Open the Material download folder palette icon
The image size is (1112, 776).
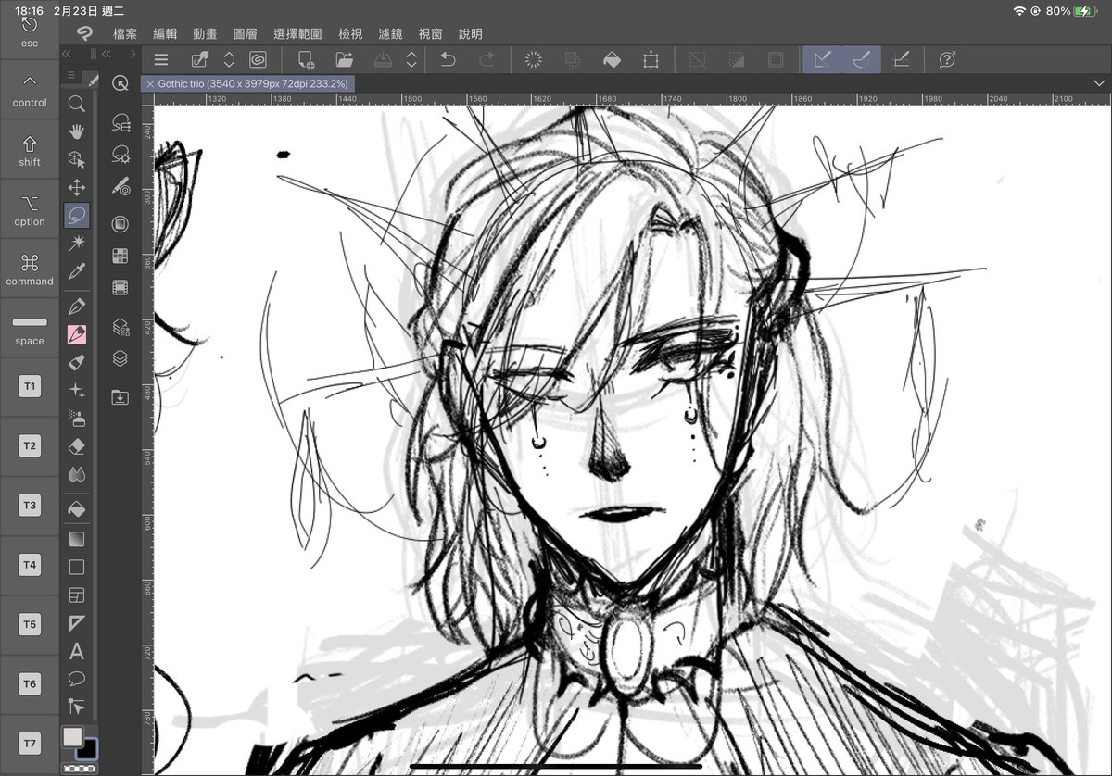(x=120, y=397)
